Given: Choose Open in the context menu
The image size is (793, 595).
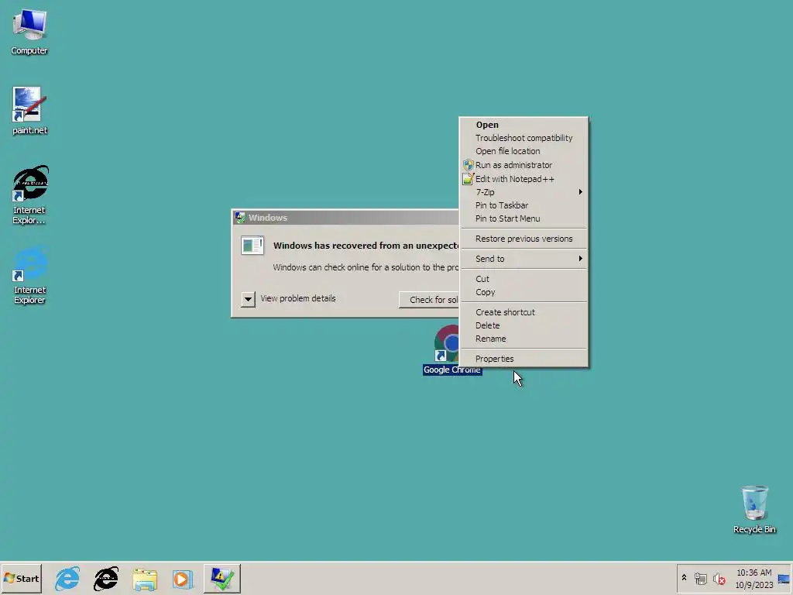Looking at the screenshot, I should pos(524,125).
